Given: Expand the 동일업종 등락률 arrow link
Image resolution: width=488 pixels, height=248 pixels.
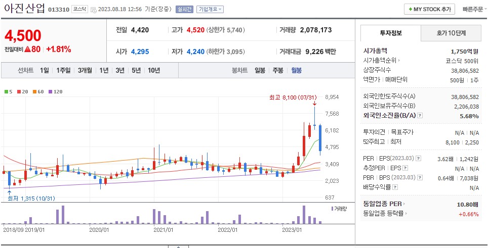Looking at the screenshot, I should [406, 214].
